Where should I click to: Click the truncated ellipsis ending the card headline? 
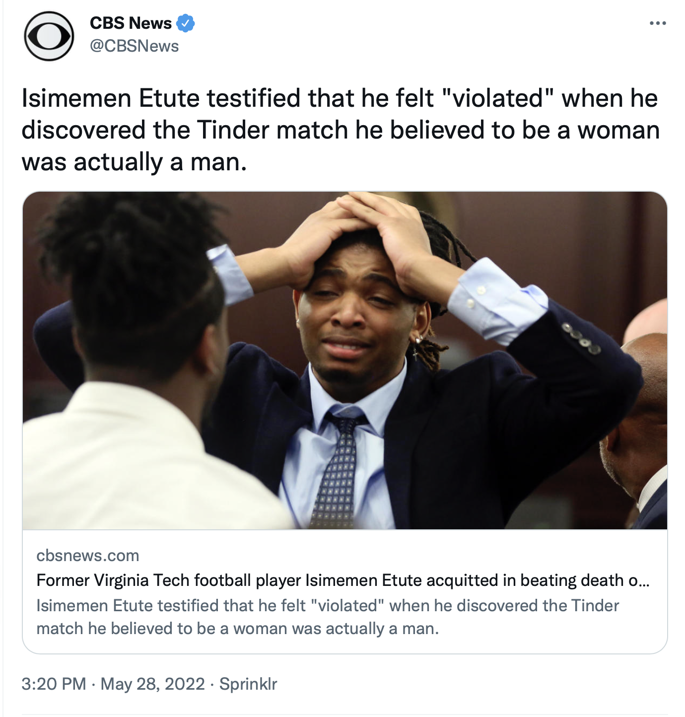644,580
